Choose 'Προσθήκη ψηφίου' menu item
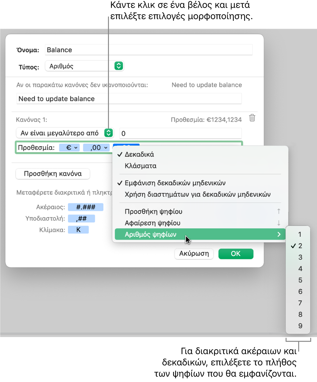 200,212
